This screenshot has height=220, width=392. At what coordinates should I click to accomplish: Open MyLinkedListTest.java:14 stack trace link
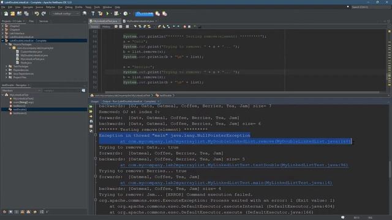coord(226,183)
